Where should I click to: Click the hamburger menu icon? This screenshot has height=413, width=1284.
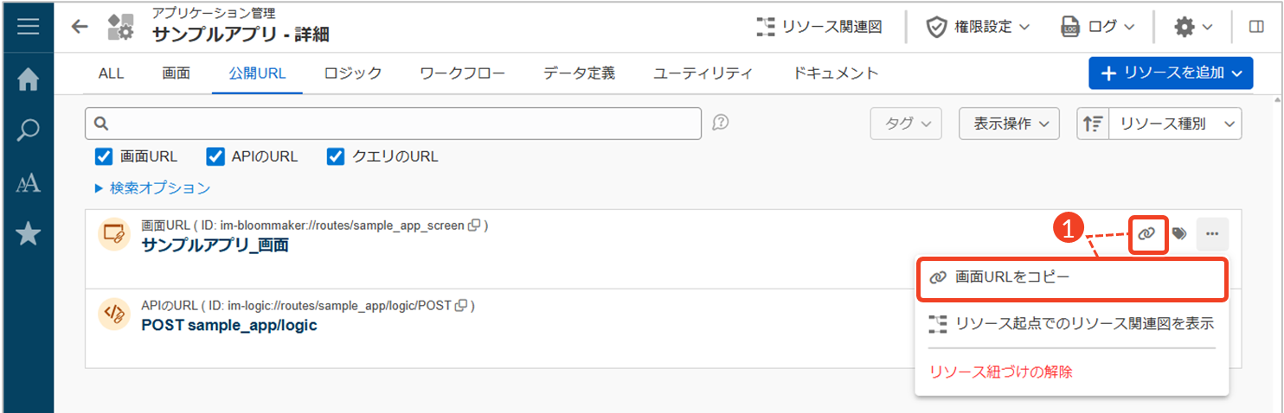tap(28, 26)
